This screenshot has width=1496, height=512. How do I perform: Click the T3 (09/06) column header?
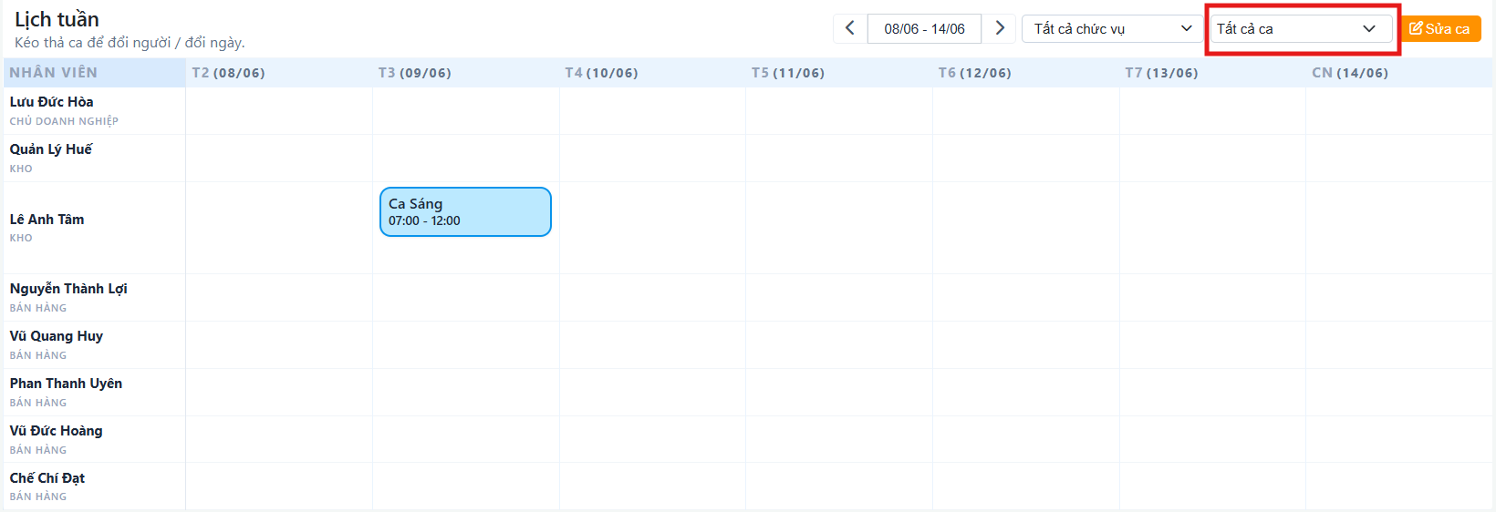415,73
